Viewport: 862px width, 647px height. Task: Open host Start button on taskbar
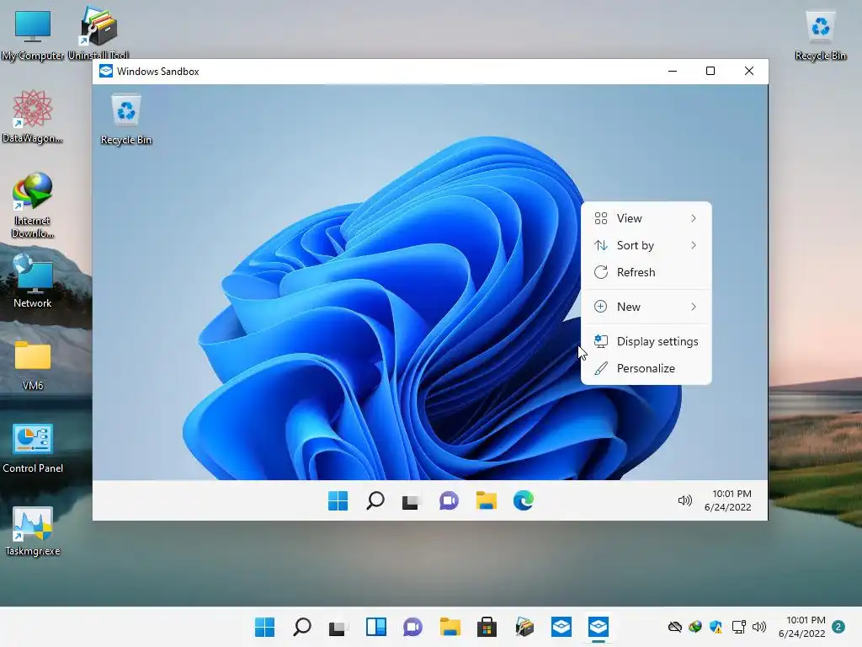pyautogui.click(x=264, y=627)
